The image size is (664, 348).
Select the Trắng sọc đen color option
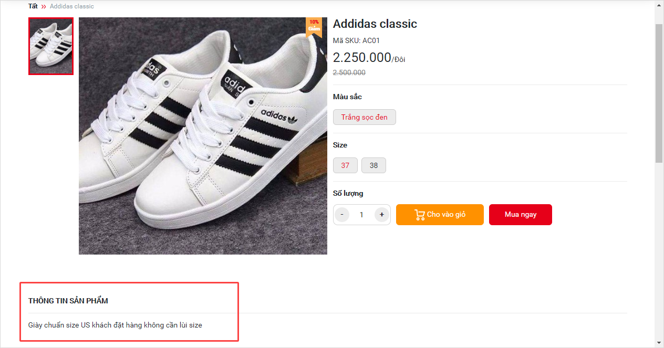point(364,117)
